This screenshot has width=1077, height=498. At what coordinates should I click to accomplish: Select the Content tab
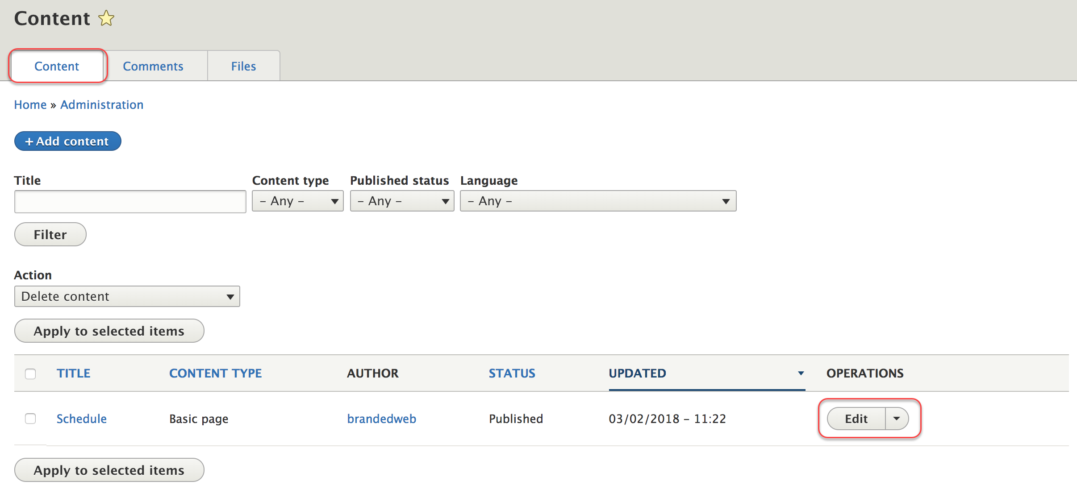coord(57,66)
